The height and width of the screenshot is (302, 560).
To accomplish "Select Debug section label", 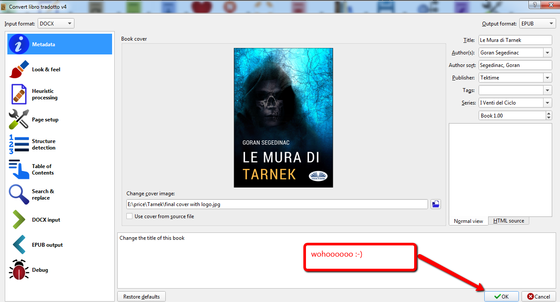I will [x=40, y=270].
